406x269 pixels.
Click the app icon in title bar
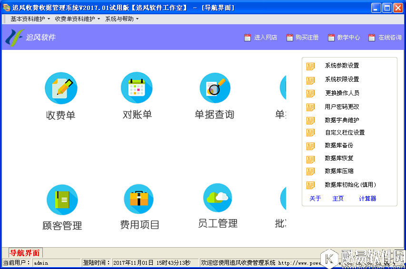pos(7,8)
